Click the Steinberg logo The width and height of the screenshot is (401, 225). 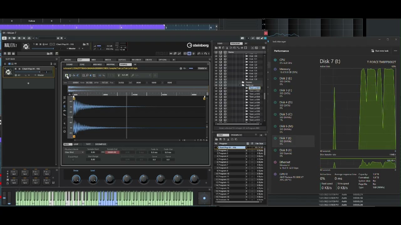point(198,45)
